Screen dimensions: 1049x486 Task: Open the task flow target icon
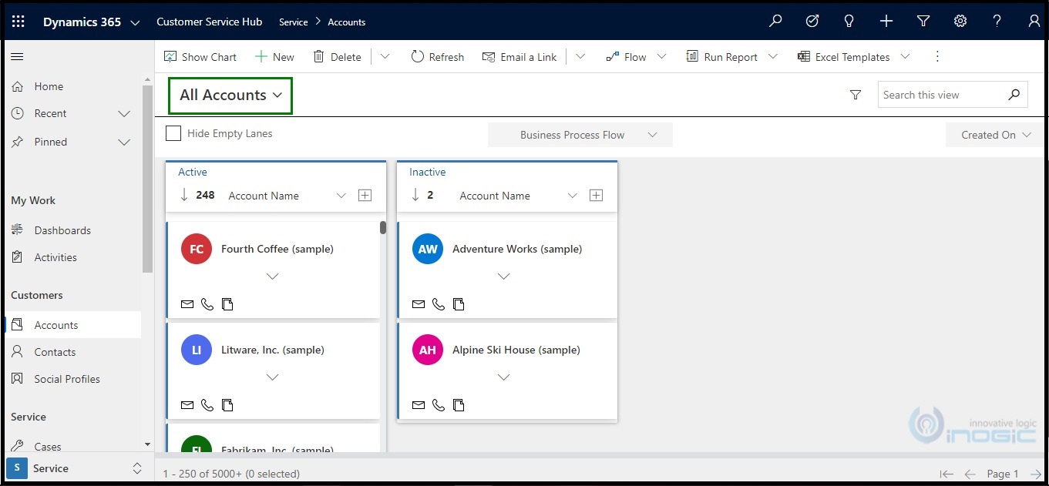[812, 22]
